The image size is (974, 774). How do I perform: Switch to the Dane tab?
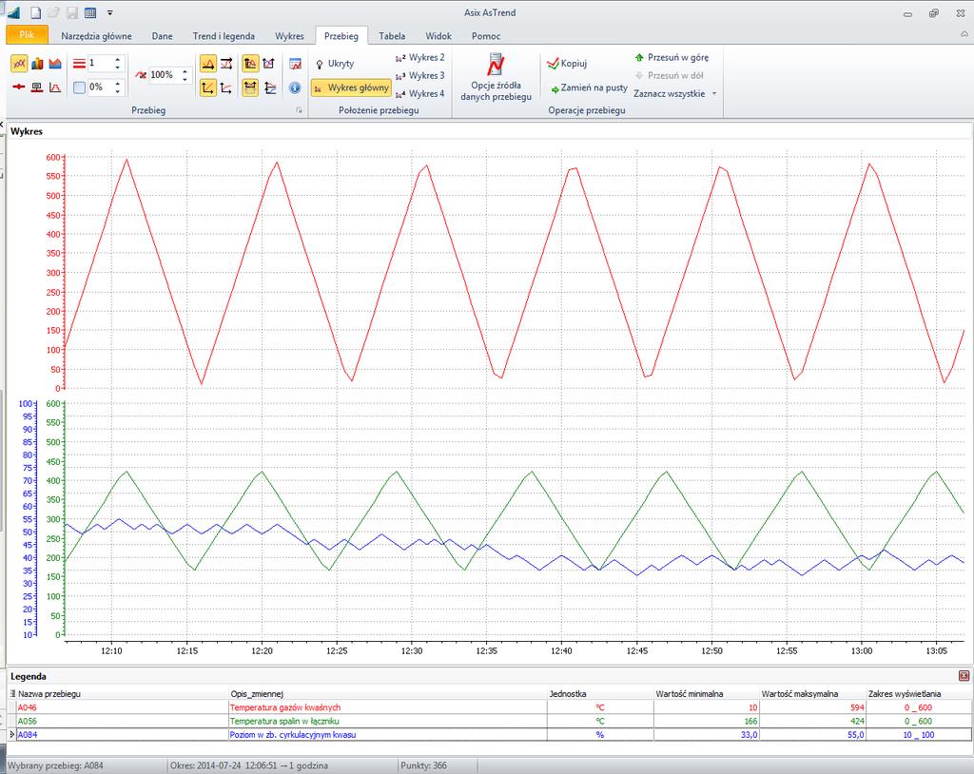162,36
